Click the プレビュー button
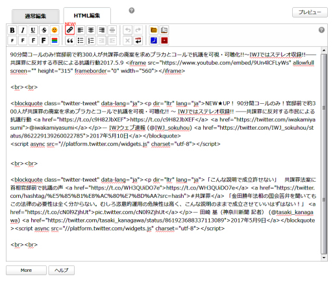 [310, 12]
